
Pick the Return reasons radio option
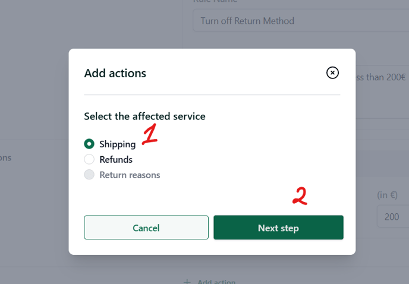tap(89, 175)
